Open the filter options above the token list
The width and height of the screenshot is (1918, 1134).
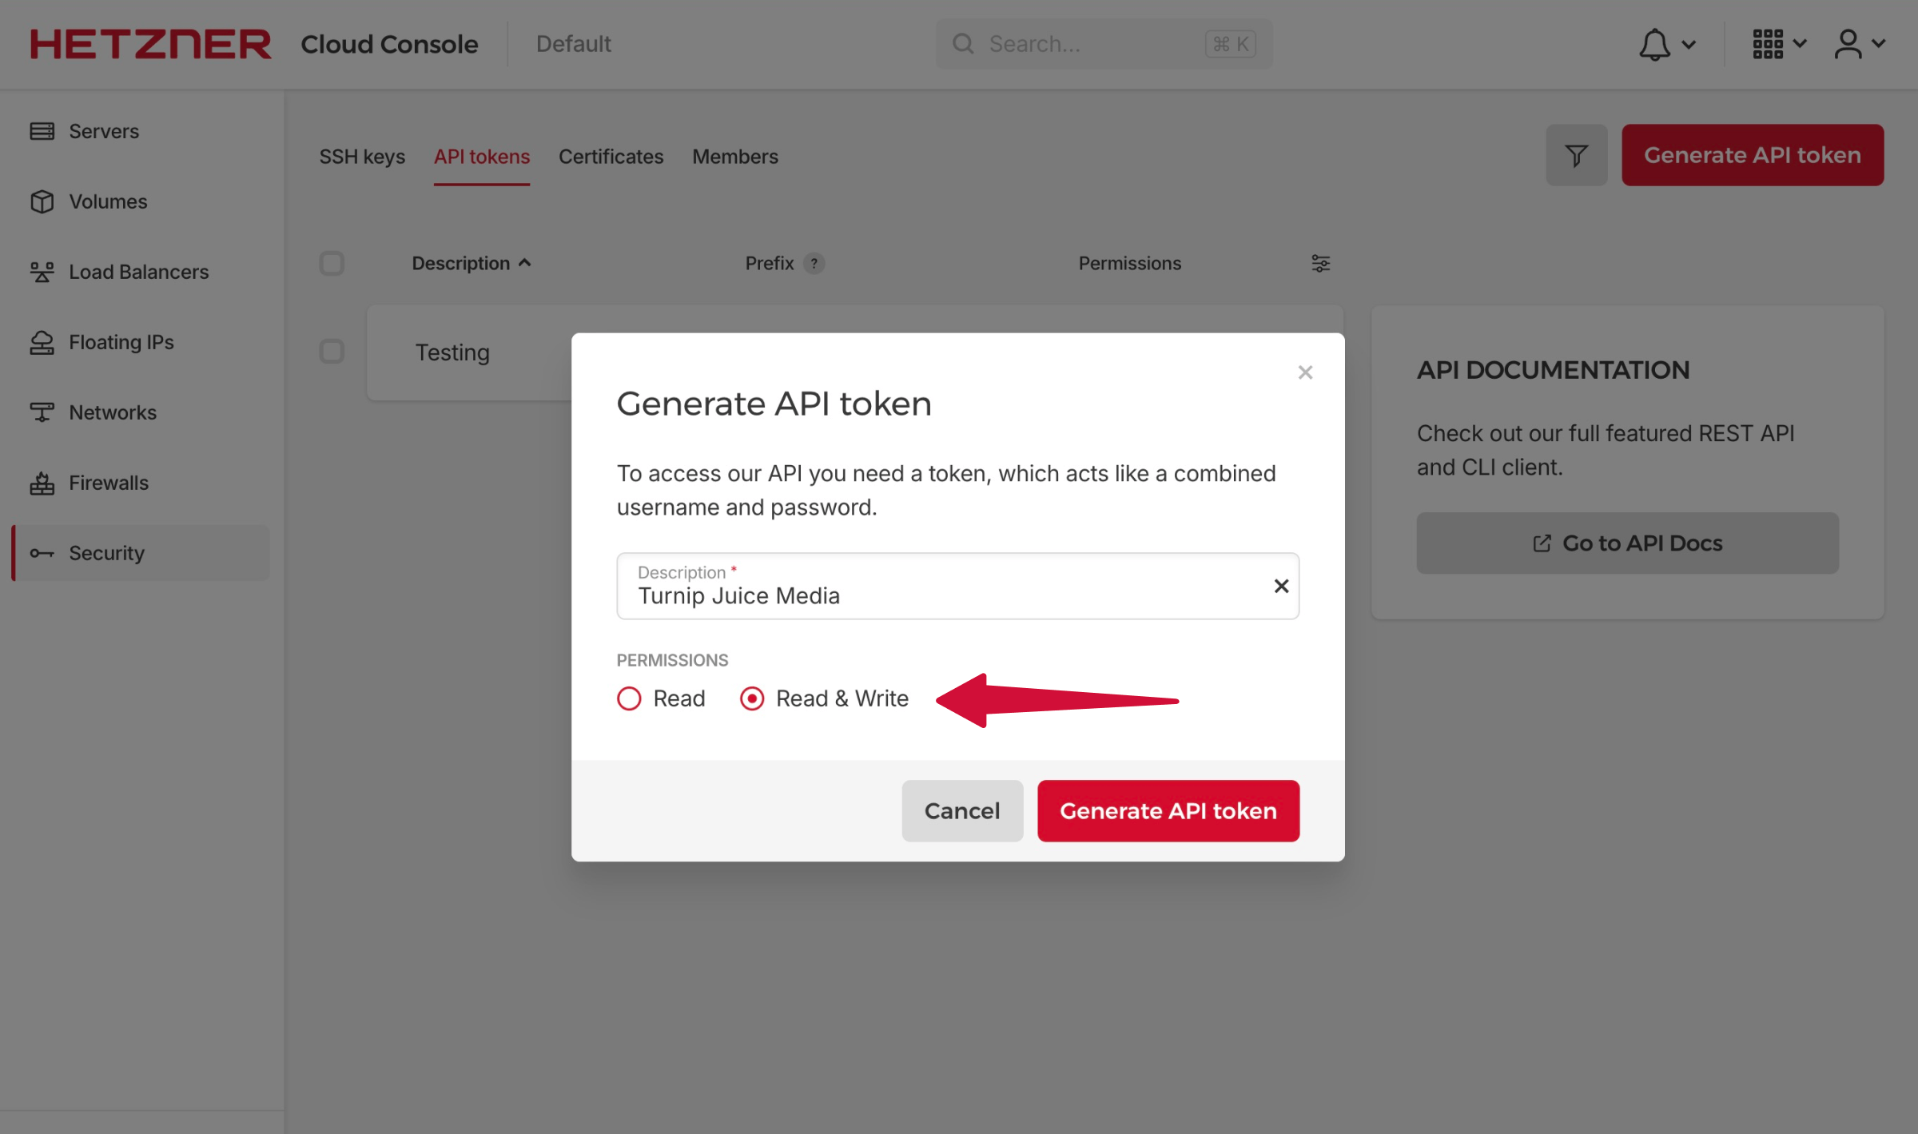tap(1575, 154)
